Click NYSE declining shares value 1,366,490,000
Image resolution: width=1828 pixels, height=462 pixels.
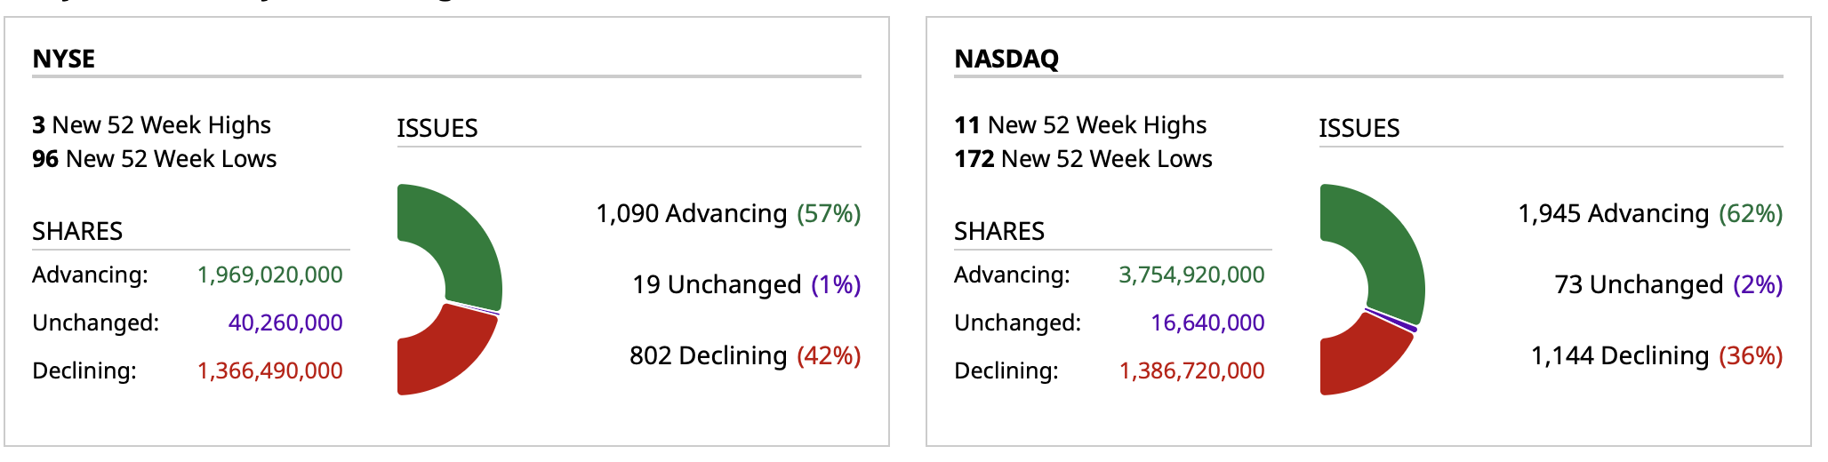269,370
